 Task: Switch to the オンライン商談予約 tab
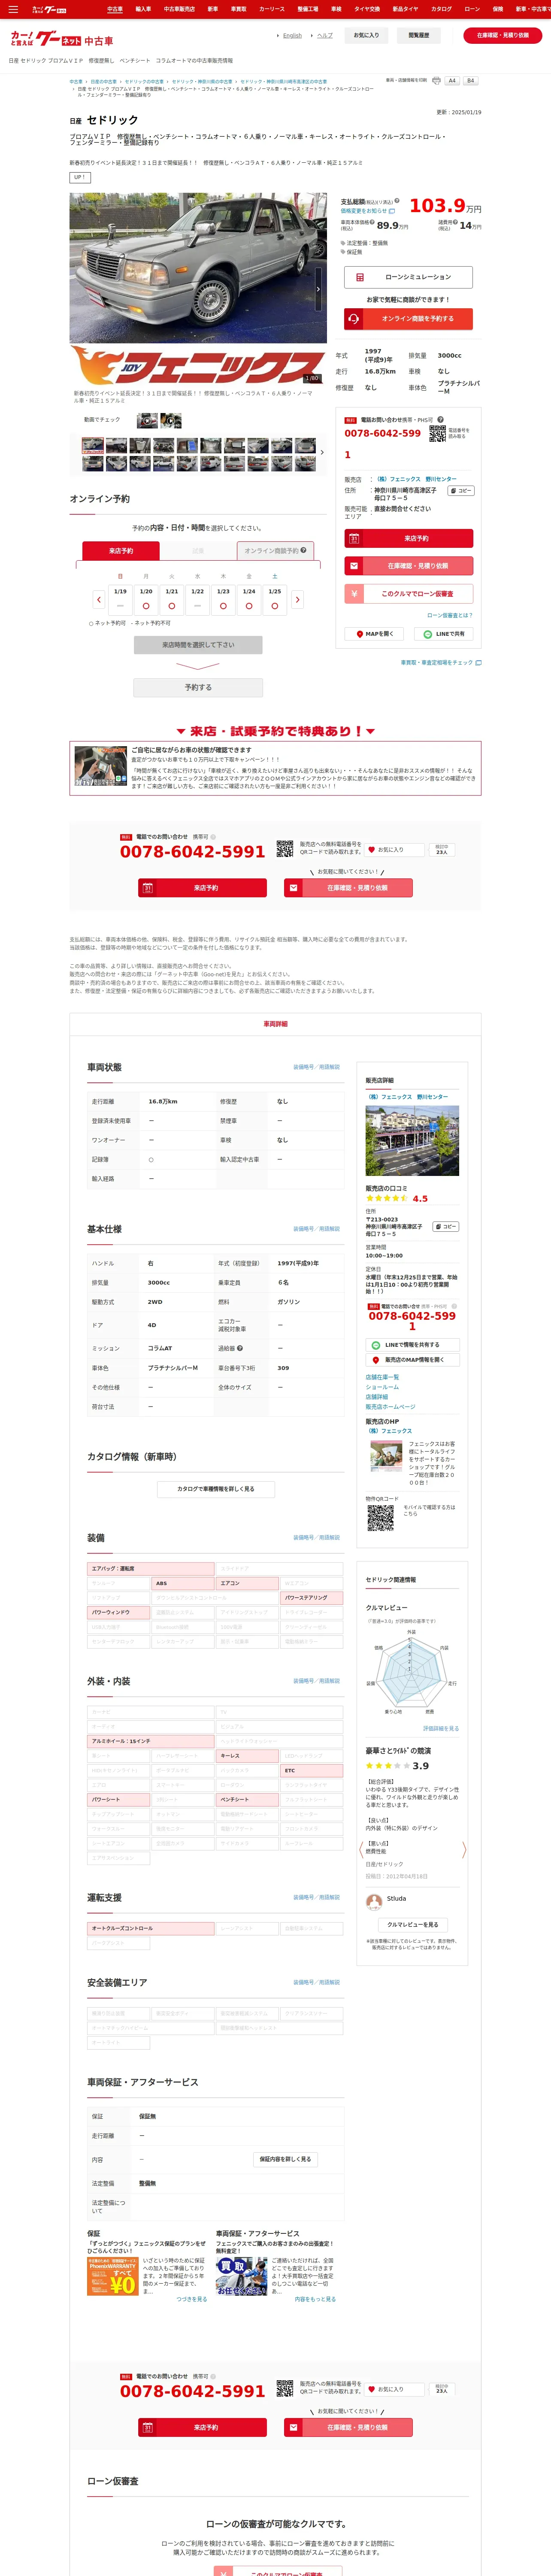click(275, 551)
